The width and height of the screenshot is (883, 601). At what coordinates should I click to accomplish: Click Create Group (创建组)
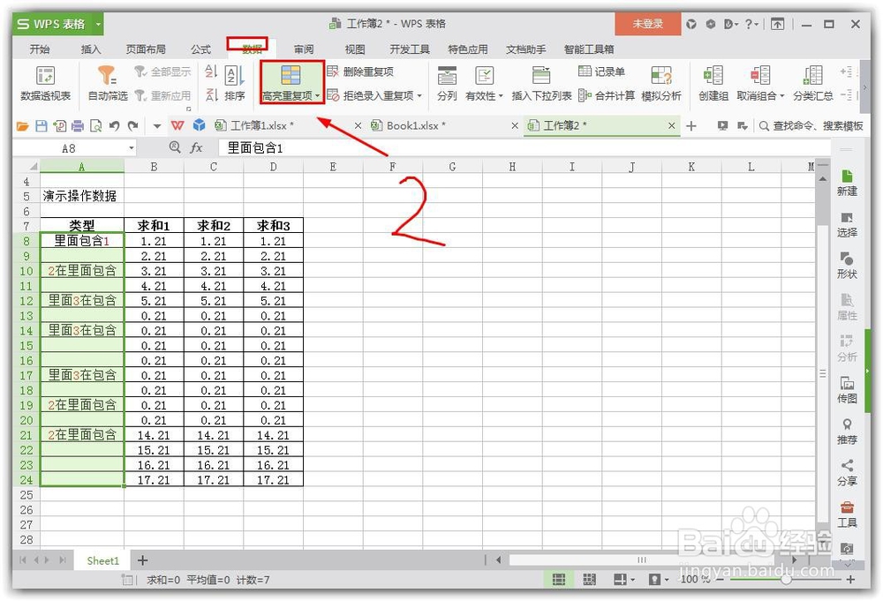coord(713,84)
